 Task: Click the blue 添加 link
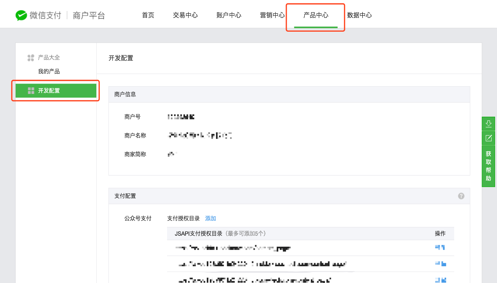211,219
